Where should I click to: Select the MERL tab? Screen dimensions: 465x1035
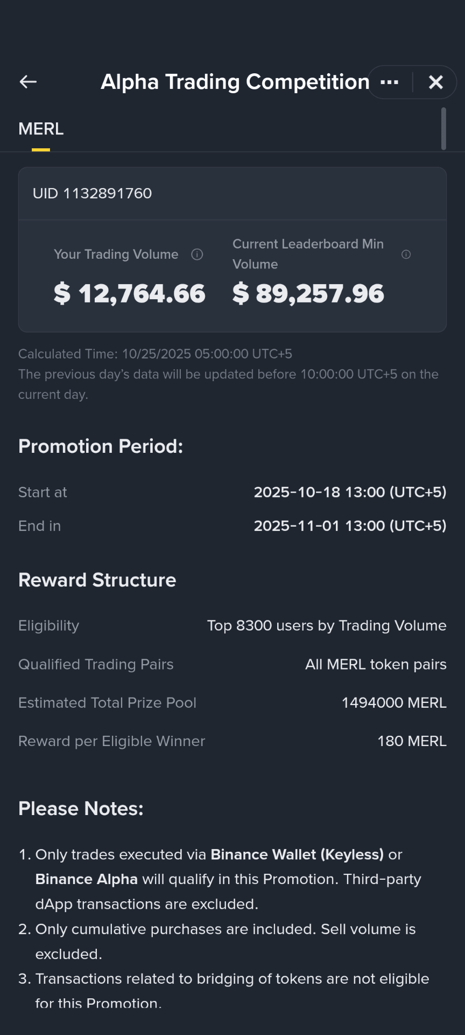pos(41,129)
